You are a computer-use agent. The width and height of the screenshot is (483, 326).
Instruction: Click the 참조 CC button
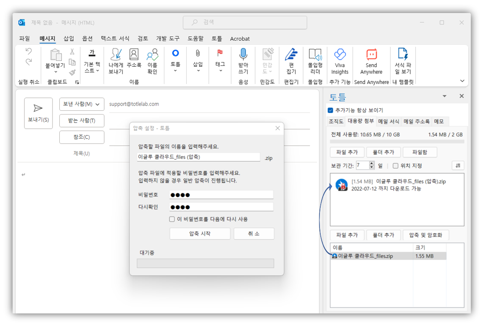coord(82,137)
